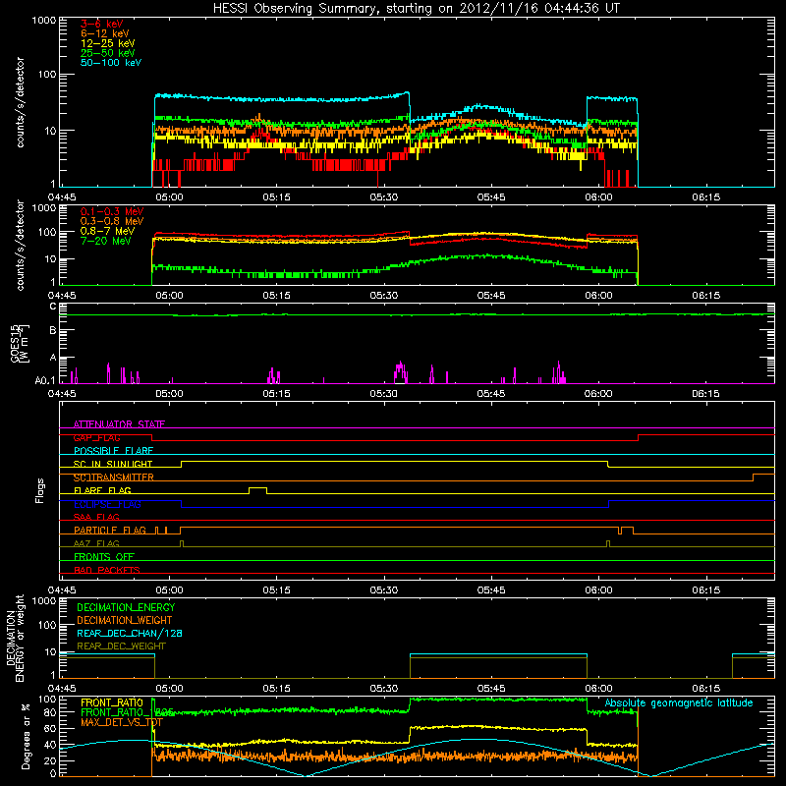Click the 7-20 MeV legend entry
Screen dimensions: 786x786
[x=106, y=241]
